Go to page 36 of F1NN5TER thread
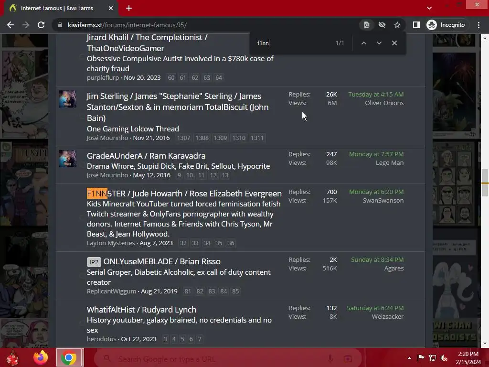Viewport: 489px width, 367px height. coord(231,243)
